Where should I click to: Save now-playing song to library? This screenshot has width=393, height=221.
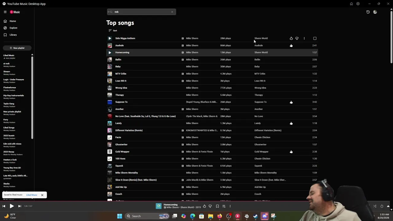217,206
